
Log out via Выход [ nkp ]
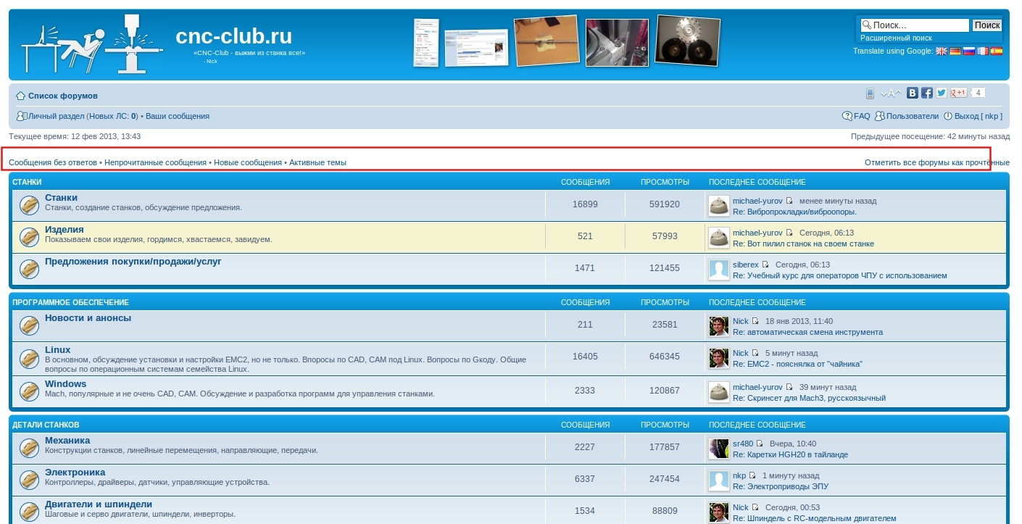coord(979,116)
